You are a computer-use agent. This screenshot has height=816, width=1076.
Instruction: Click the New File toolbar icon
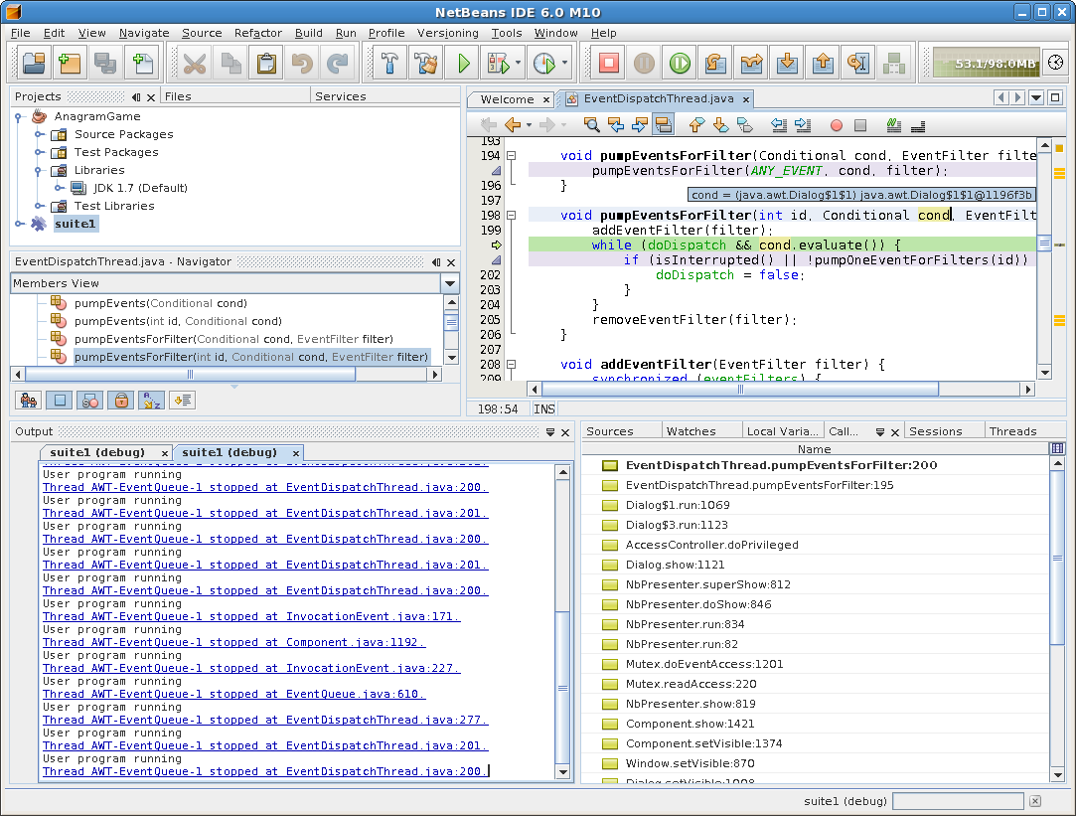[142, 64]
